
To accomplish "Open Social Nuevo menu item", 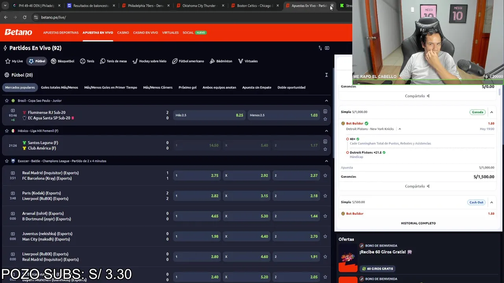I will (x=194, y=33).
